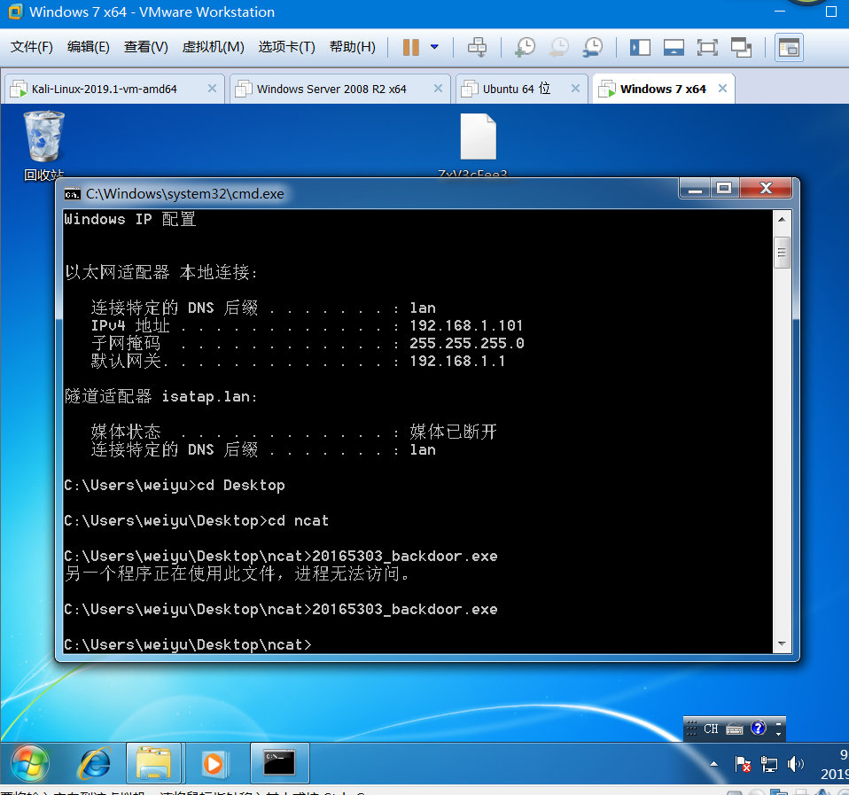Click the language bar grip handle
This screenshot has width=849, height=795.
coord(691,729)
